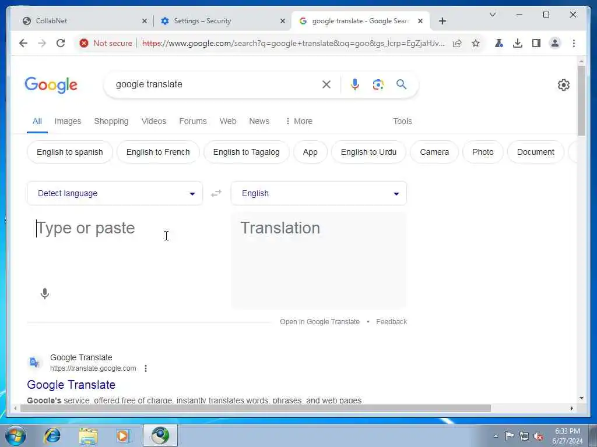Submit search with the magnifier icon

point(401,84)
